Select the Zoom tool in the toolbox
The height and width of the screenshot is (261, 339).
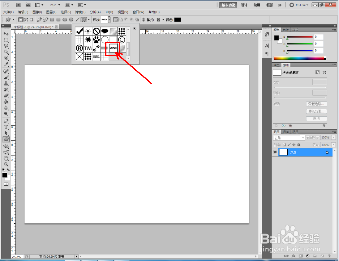click(6, 164)
